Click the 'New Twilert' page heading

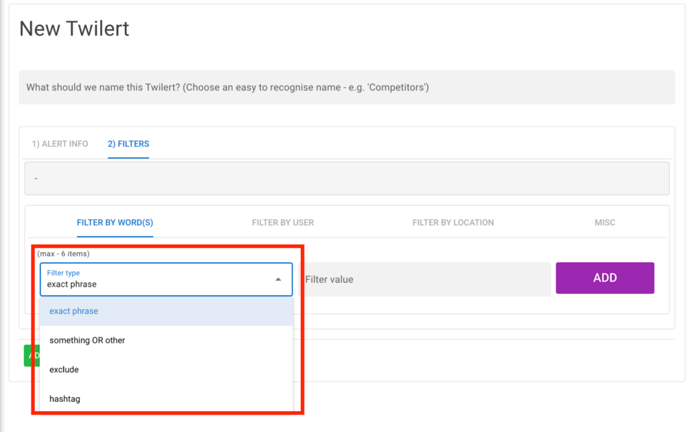click(x=74, y=29)
